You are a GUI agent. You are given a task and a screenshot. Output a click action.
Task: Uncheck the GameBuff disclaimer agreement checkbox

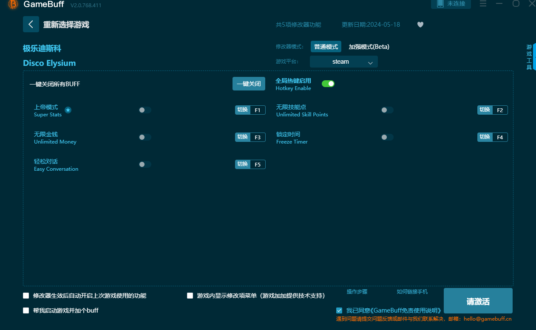(339, 310)
